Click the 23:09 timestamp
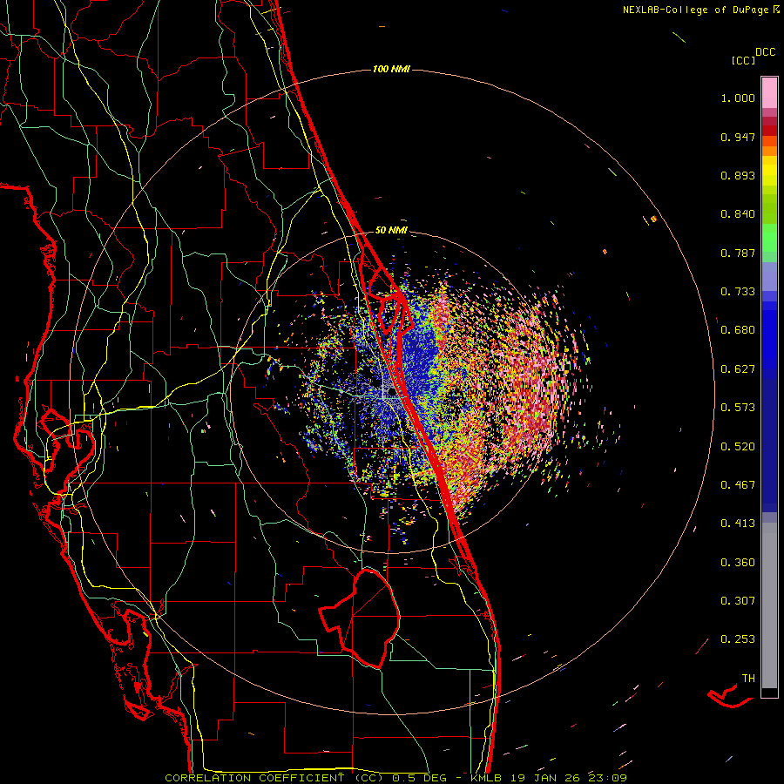 click(607, 778)
